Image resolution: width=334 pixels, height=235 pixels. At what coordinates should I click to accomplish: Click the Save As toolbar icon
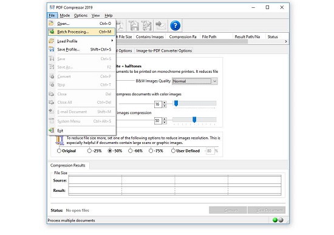[147, 26]
